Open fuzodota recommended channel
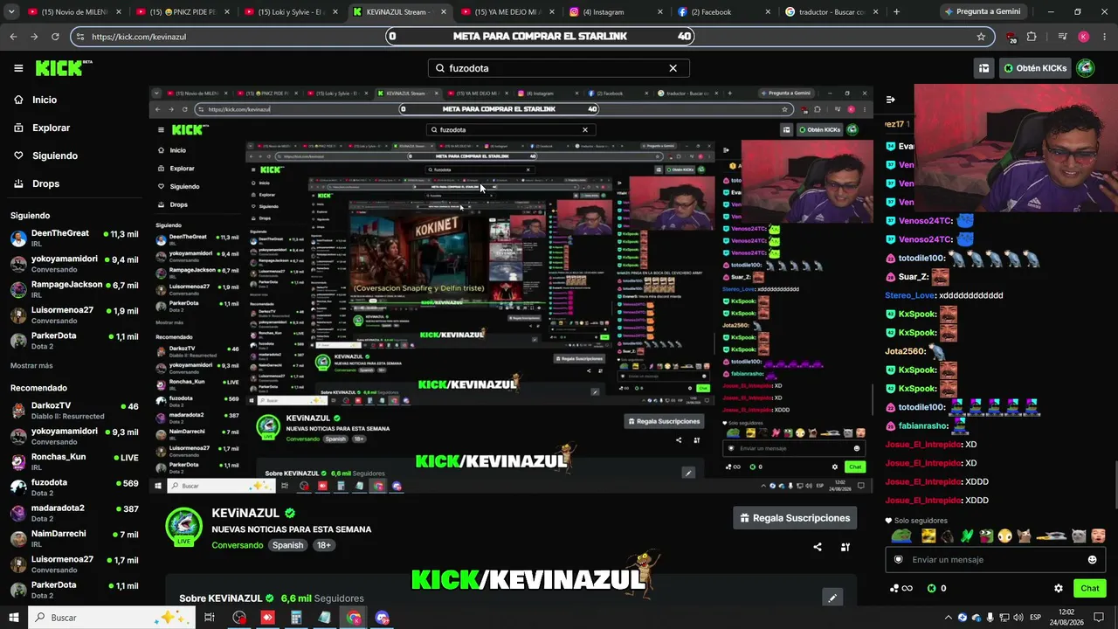Screen dimensions: 1118x629 (x=74, y=487)
